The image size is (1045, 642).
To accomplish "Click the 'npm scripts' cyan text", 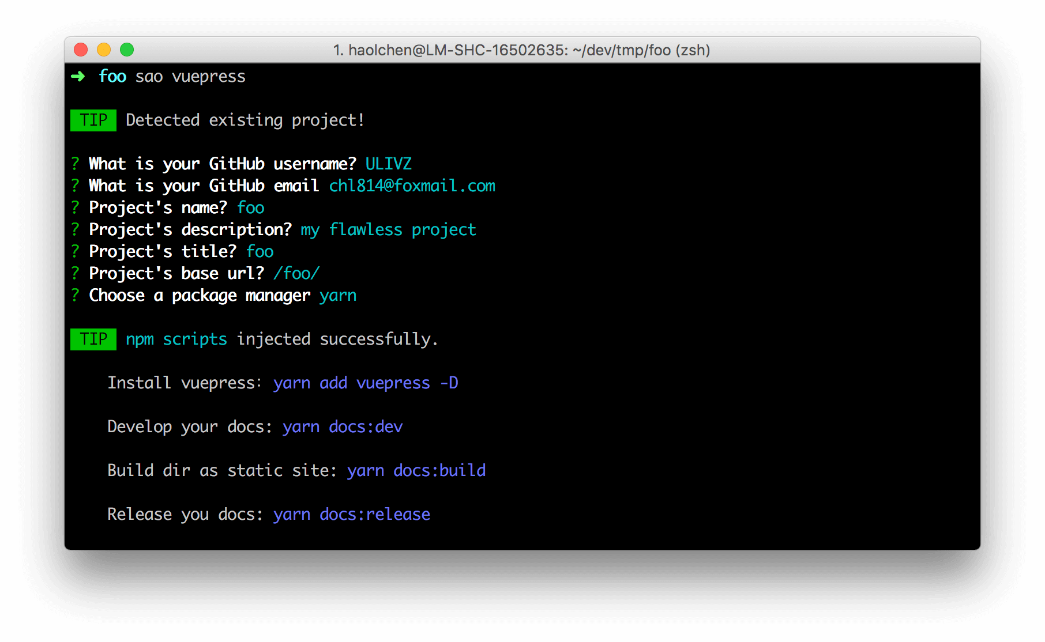I will click(x=176, y=339).
